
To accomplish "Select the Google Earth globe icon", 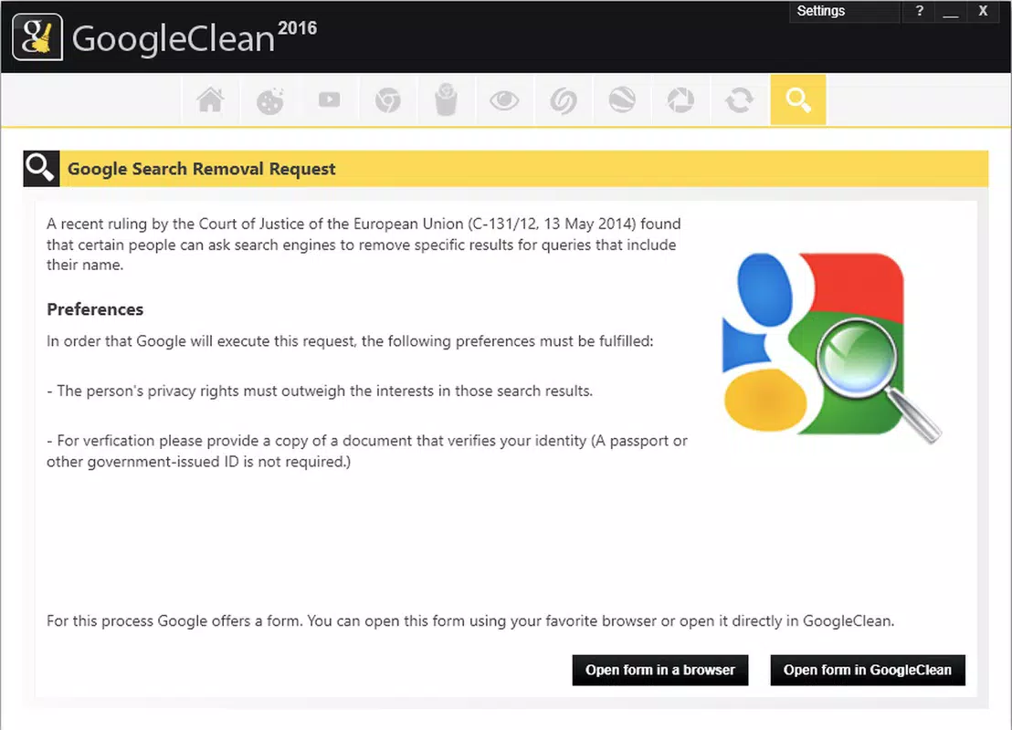I will point(622,100).
